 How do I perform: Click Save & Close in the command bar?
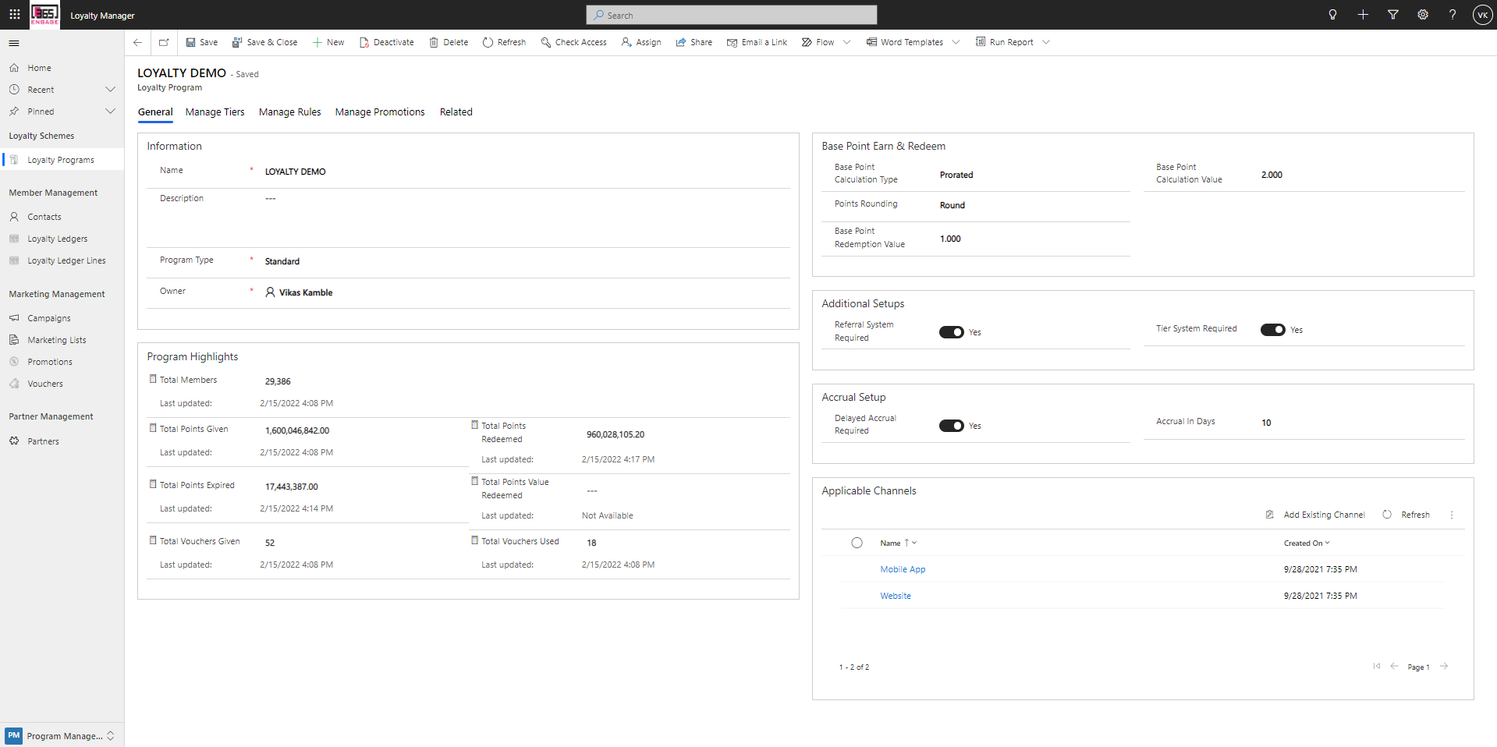click(x=264, y=42)
